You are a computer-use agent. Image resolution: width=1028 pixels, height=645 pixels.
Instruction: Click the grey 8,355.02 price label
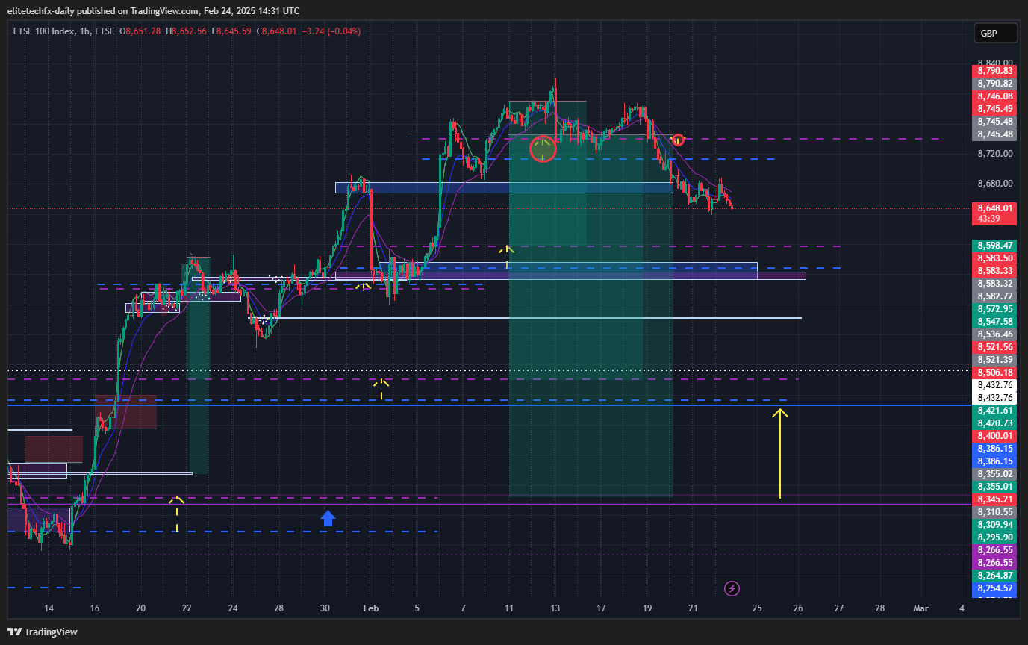click(x=994, y=474)
